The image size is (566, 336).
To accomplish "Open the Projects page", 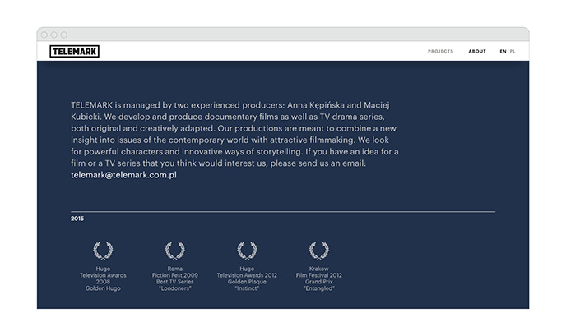I will (x=440, y=51).
